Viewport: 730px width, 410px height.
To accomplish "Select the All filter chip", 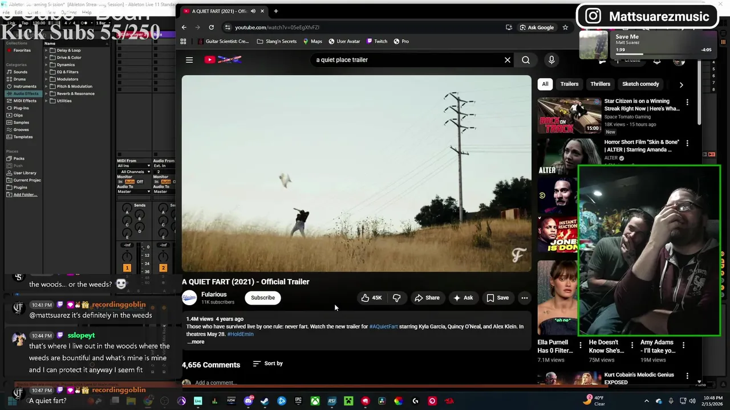I will (545, 84).
